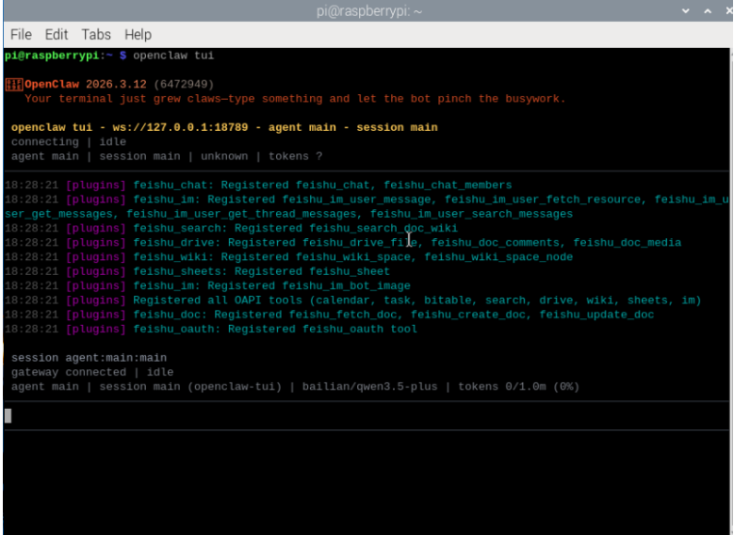Select the 'pi@raspberrypi' prompt text
The width and height of the screenshot is (734, 535).
coord(52,56)
